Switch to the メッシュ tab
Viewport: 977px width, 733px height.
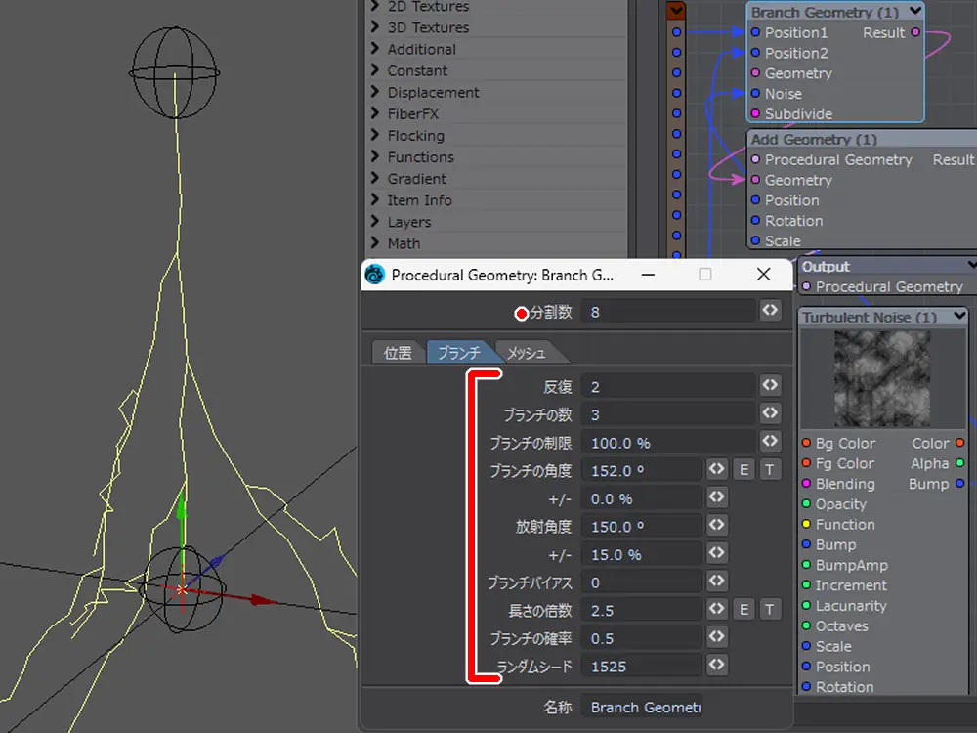[x=527, y=353]
